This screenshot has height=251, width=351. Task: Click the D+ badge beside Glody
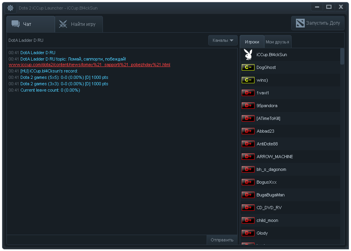point(248,233)
